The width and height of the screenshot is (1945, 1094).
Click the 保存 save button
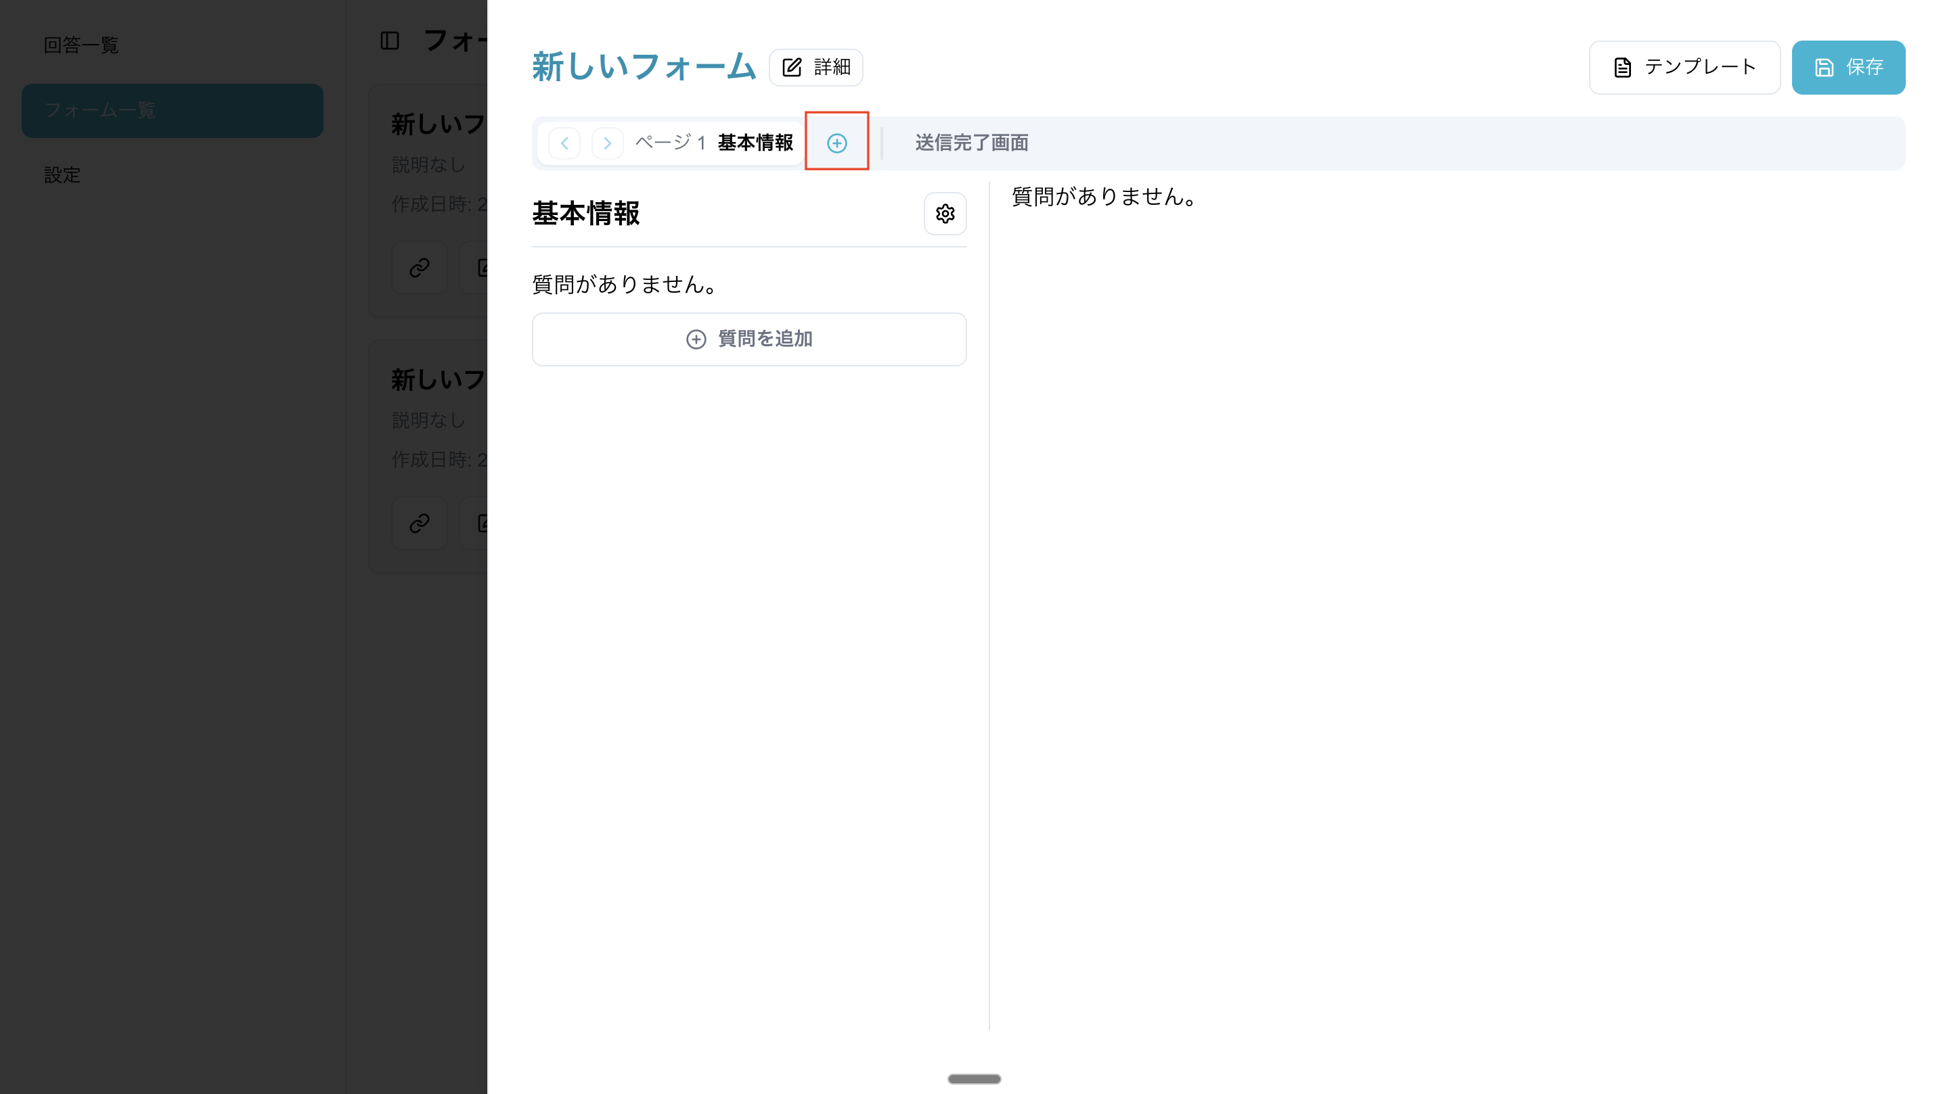[x=1848, y=67]
